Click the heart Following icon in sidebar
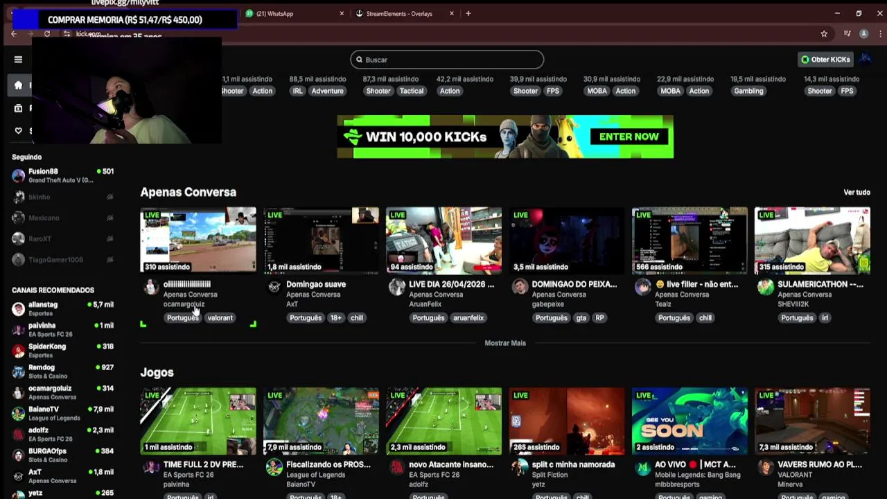This screenshot has width=887, height=499. [x=18, y=130]
